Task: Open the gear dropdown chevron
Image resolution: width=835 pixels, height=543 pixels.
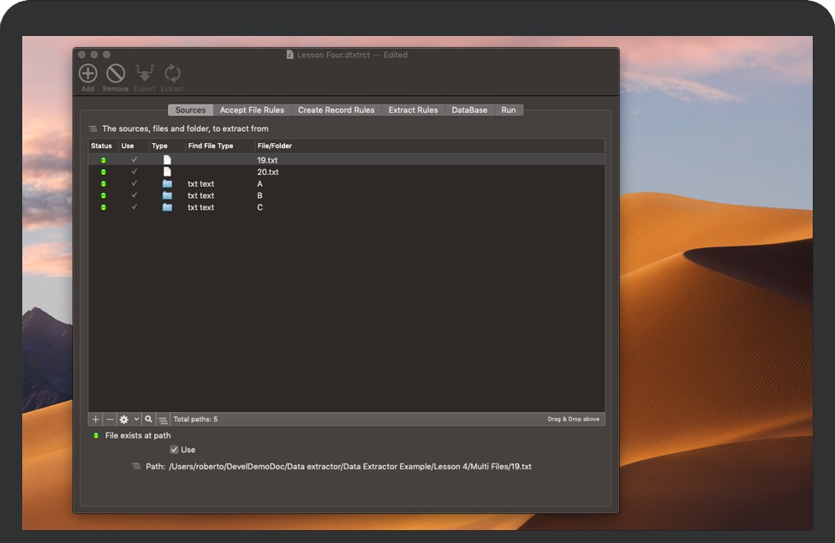Action: click(135, 419)
